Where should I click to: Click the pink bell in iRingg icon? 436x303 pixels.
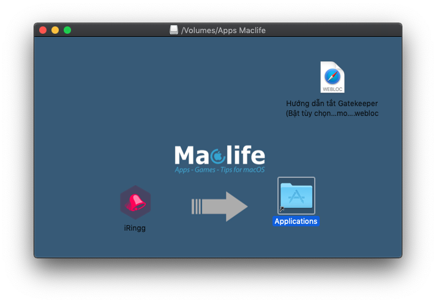coord(136,201)
